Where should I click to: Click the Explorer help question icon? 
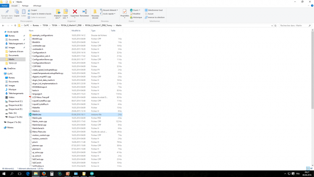click(312, 6)
